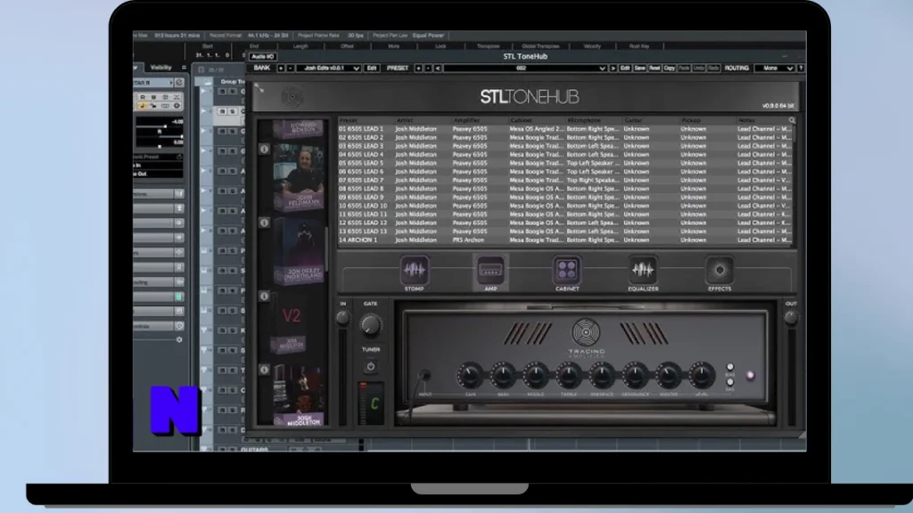Open the bank dropdown Josh Edits v0.0.1
This screenshot has width=913, height=513.
click(328, 68)
